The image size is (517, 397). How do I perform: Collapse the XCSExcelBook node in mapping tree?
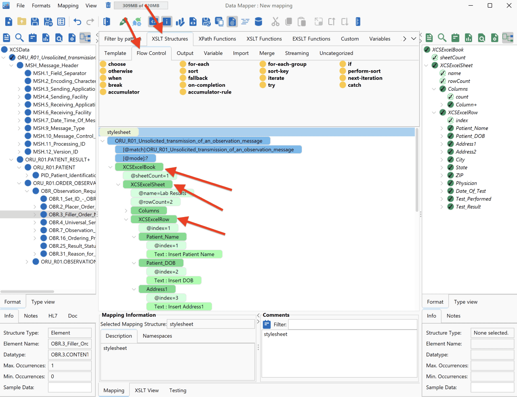110,167
